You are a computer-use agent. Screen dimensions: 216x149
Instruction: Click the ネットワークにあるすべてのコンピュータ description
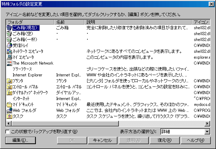coord(134,51)
